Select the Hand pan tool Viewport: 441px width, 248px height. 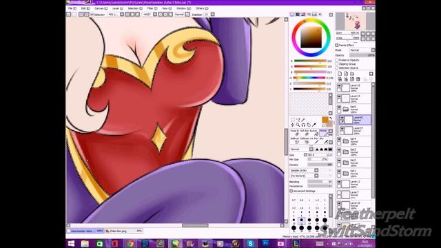click(x=309, y=125)
